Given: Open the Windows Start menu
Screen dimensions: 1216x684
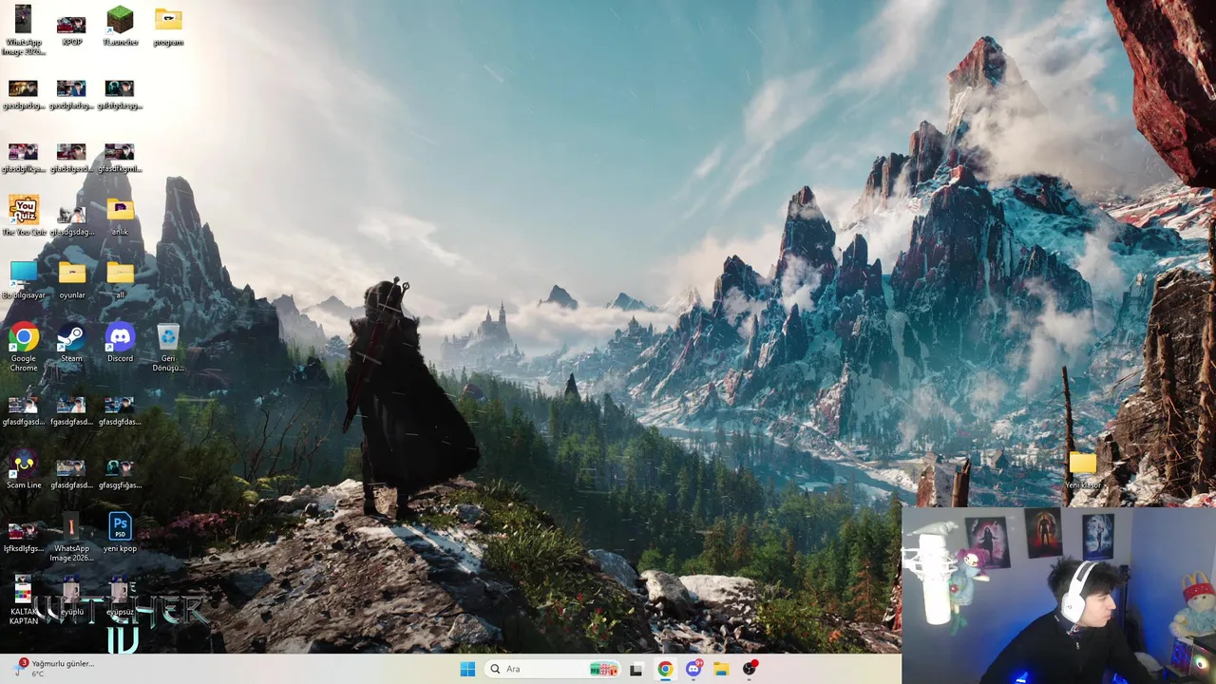Looking at the screenshot, I should coord(467,669).
